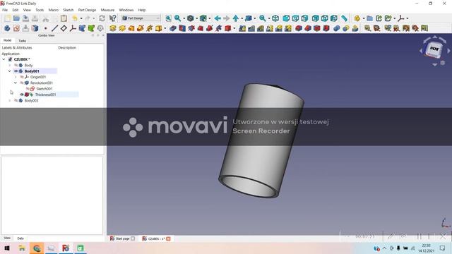Image resolution: width=452 pixels, height=254 pixels.
Task: Show the hidden Sketch001 item
Action: point(28,89)
